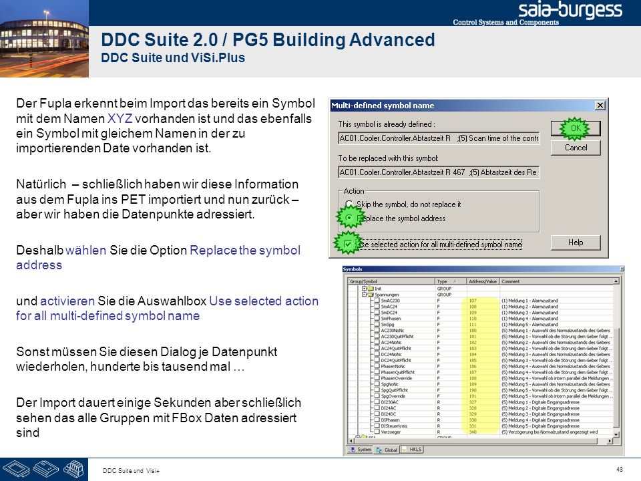Click the DIPhasen symbol icon
The width and height of the screenshot is (641, 481).
click(377, 420)
